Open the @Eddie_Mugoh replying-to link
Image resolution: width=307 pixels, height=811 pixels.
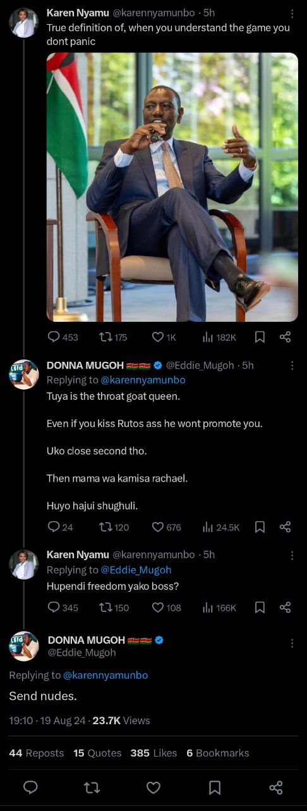(136, 570)
